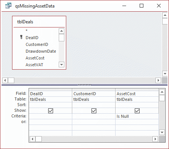Select the DealID field in tblDeals list
The width and height of the screenshot is (169, 149).
tap(32, 38)
